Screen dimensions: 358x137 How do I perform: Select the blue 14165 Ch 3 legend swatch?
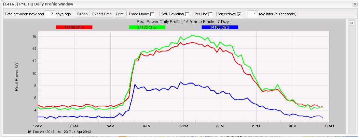[x=220, y=27]
